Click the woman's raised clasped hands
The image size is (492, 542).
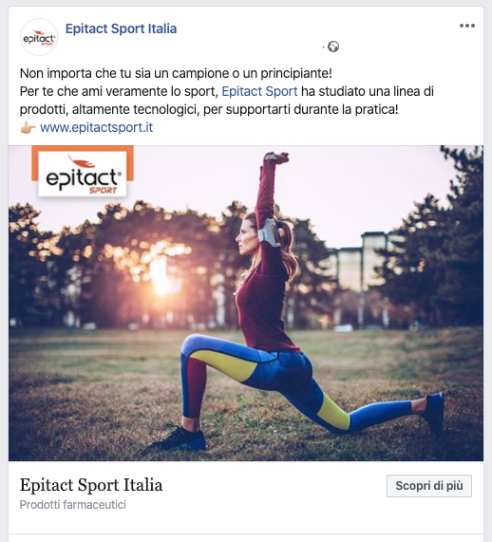click(275, 158)
